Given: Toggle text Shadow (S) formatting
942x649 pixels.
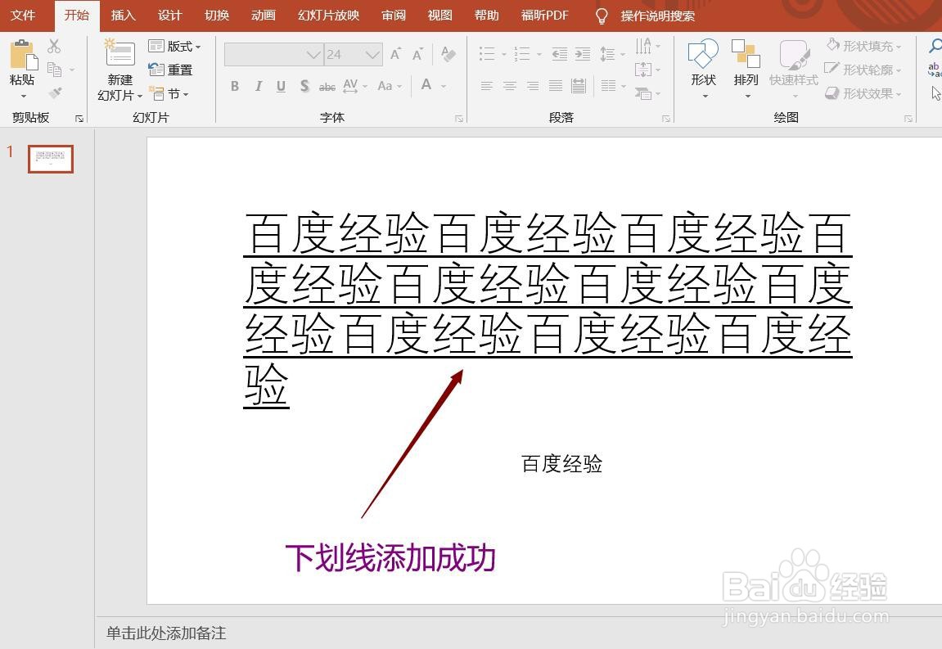Looking at the screenshot, I should (304, 86).
